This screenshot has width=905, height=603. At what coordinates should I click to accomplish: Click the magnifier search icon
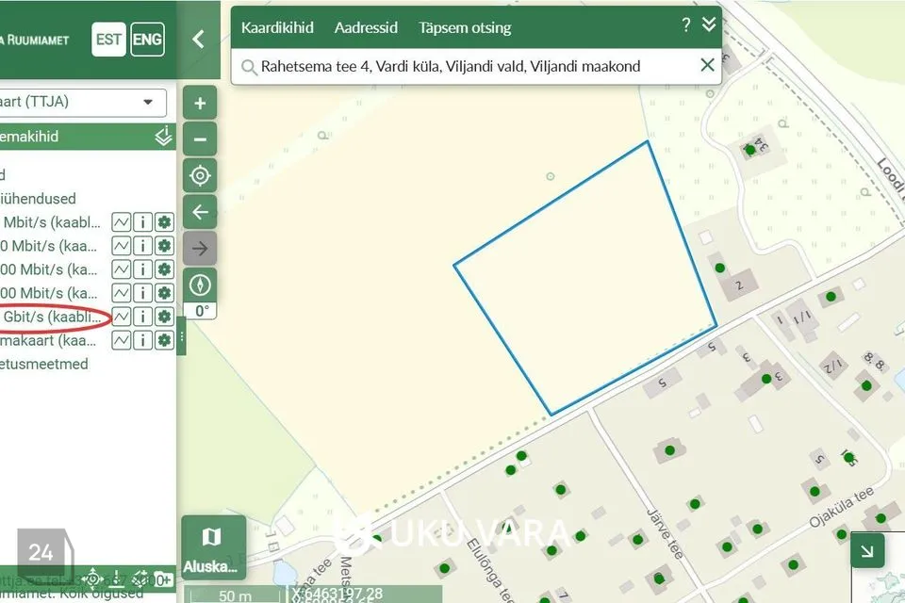pyautogui.click(x=249, y=67)
